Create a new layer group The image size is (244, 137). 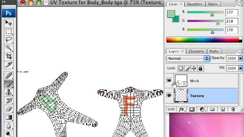212,109
